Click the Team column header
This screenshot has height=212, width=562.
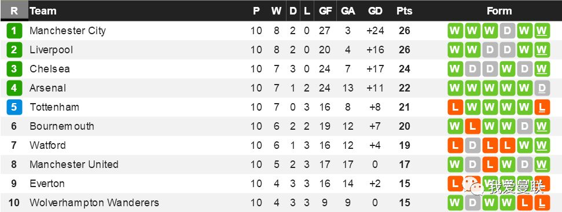coord(43,11)
